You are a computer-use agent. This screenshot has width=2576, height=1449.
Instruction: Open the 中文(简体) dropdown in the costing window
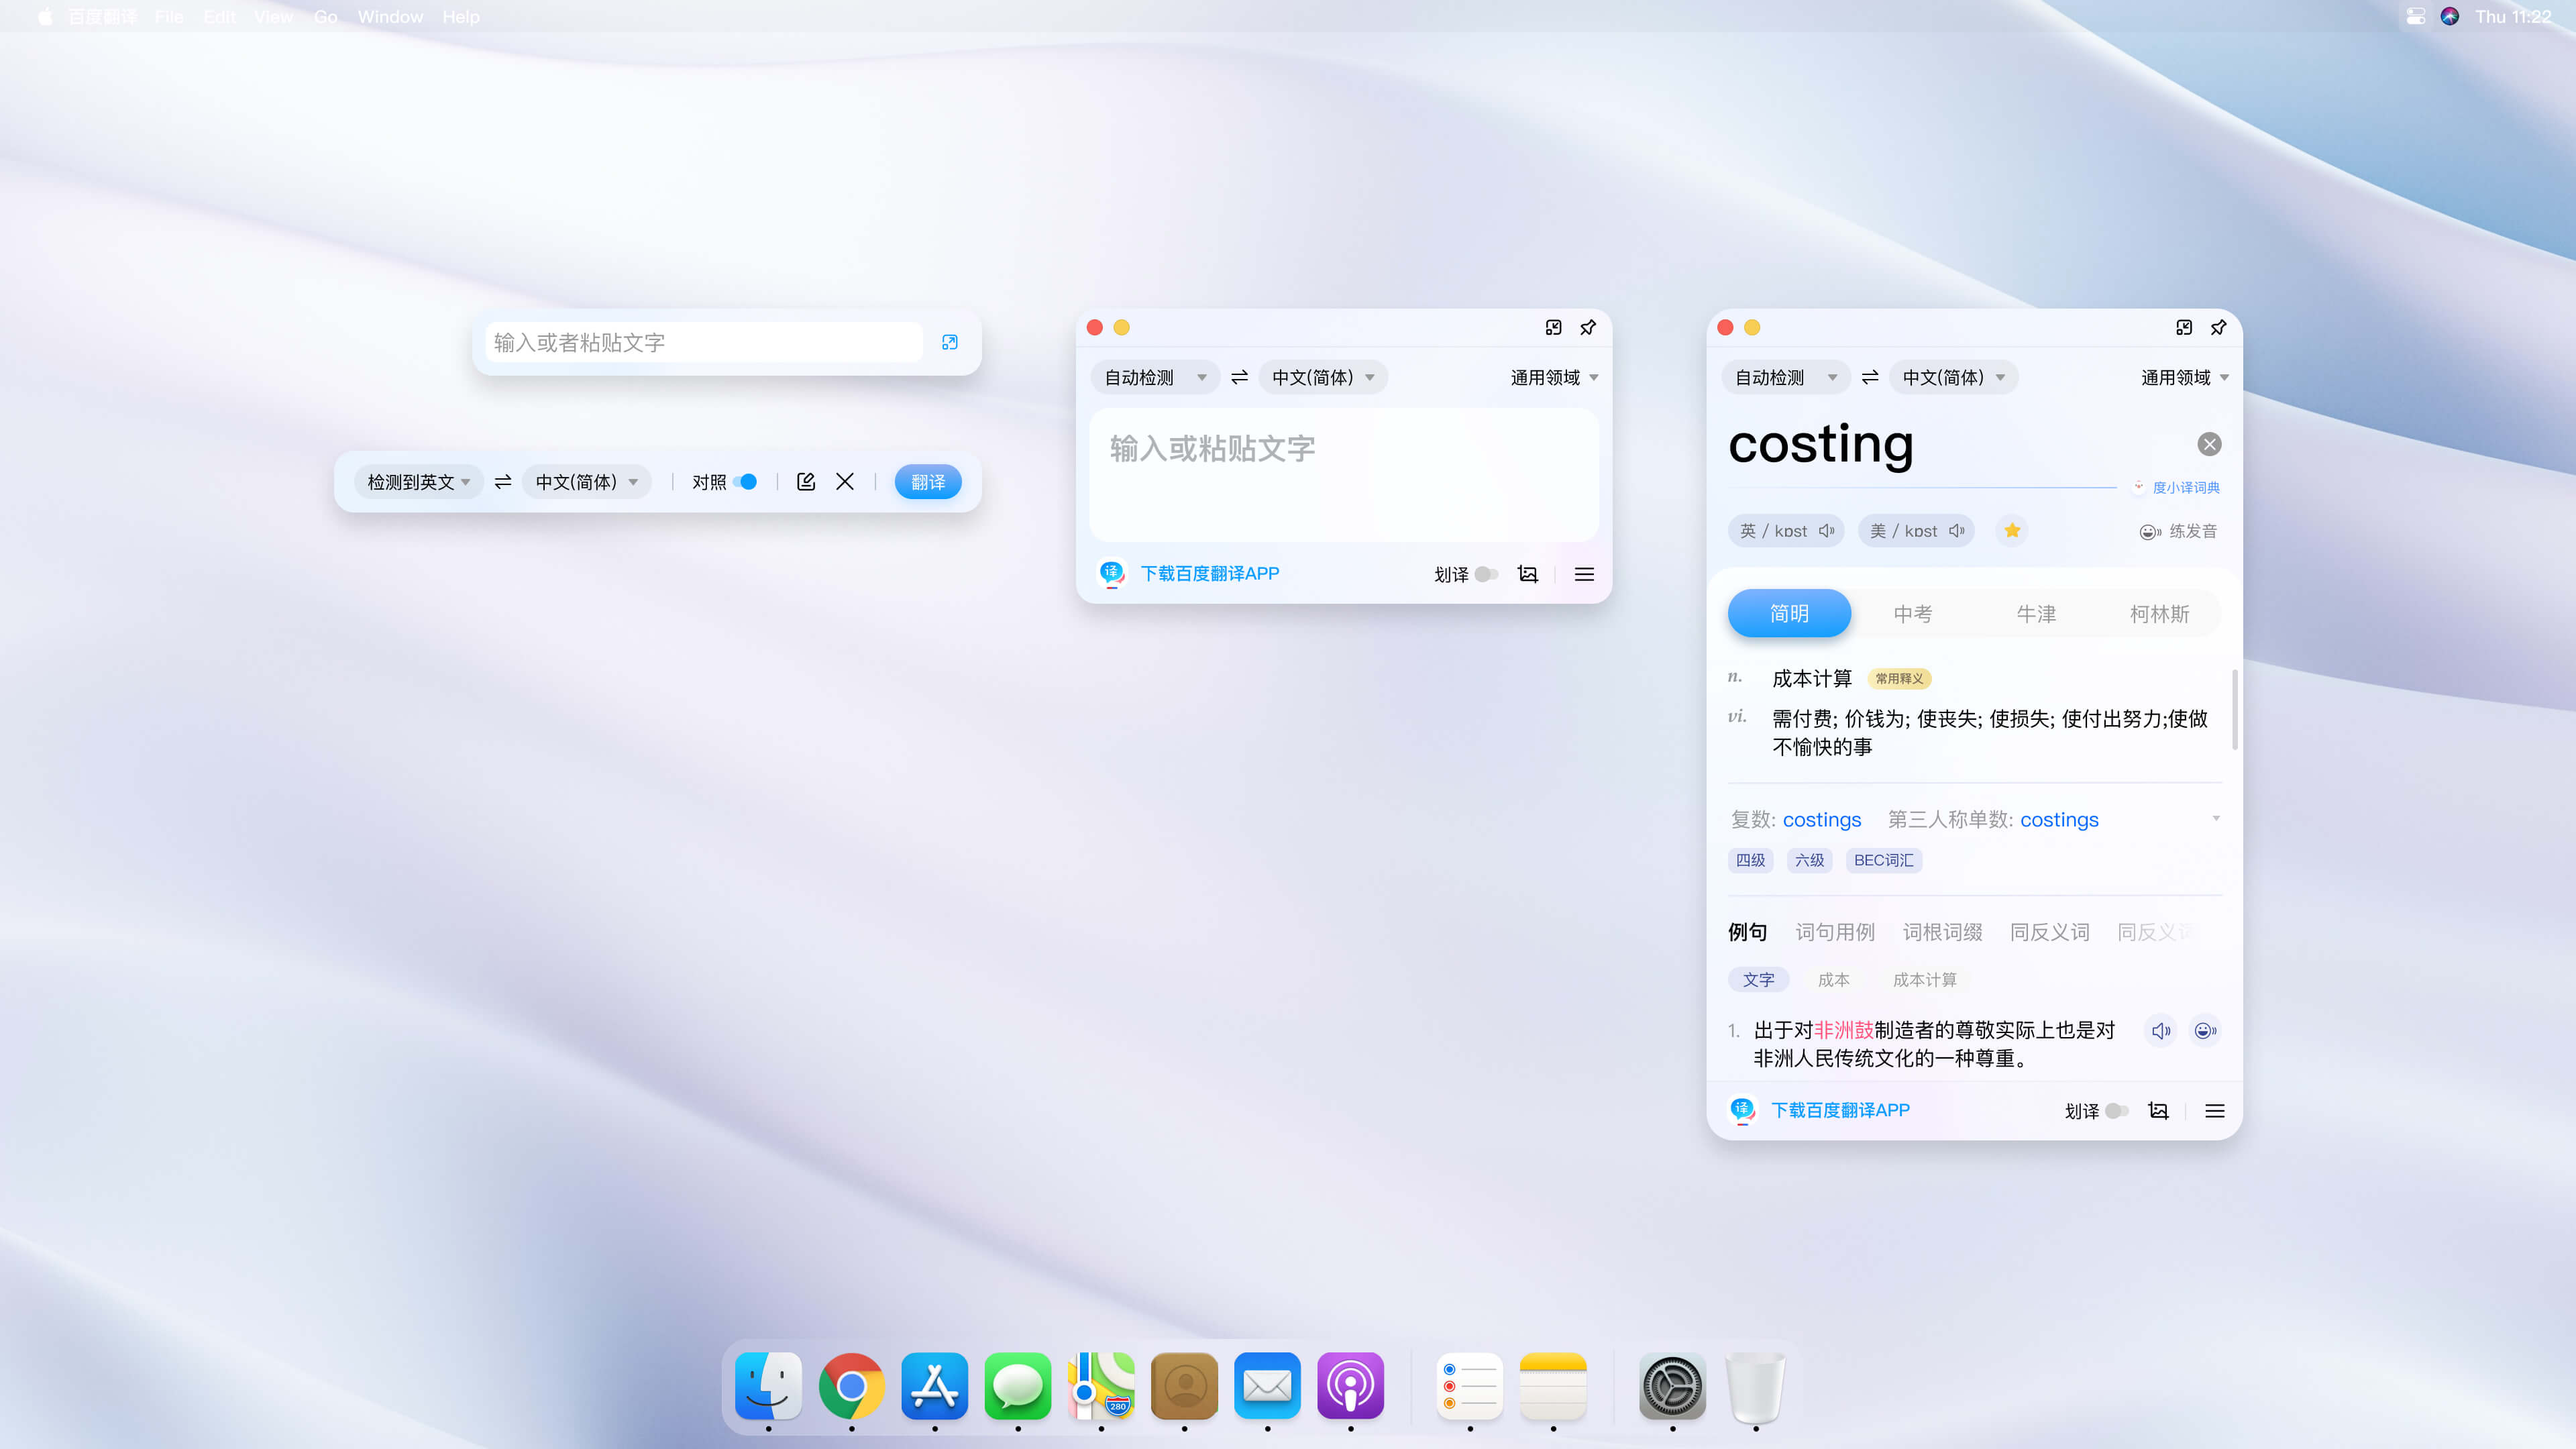tap(1954, 377)
